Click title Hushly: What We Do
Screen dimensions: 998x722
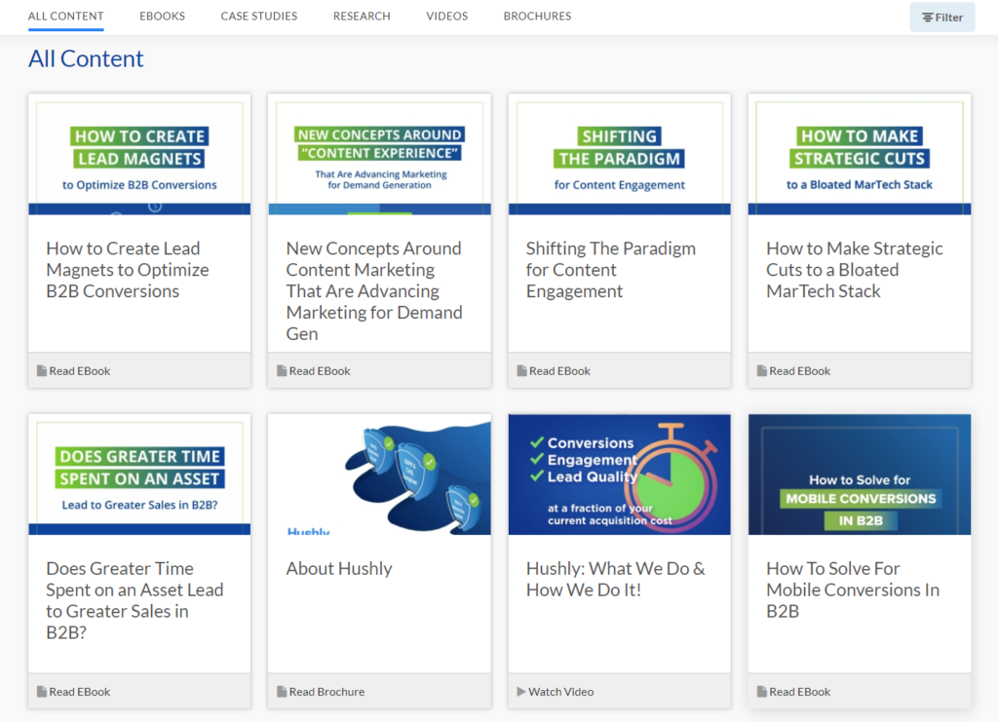point(616,580)
